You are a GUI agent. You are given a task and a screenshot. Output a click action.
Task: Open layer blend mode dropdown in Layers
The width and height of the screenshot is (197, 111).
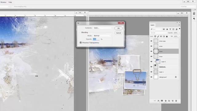[x=159, y=33]
